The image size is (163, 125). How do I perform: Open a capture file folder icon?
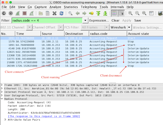(41, 13)
